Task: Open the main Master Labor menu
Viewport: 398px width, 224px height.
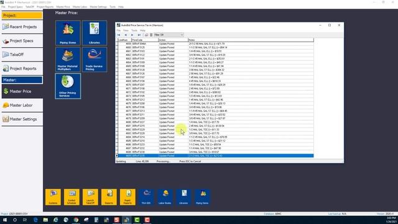Action: tap(80, 7)
